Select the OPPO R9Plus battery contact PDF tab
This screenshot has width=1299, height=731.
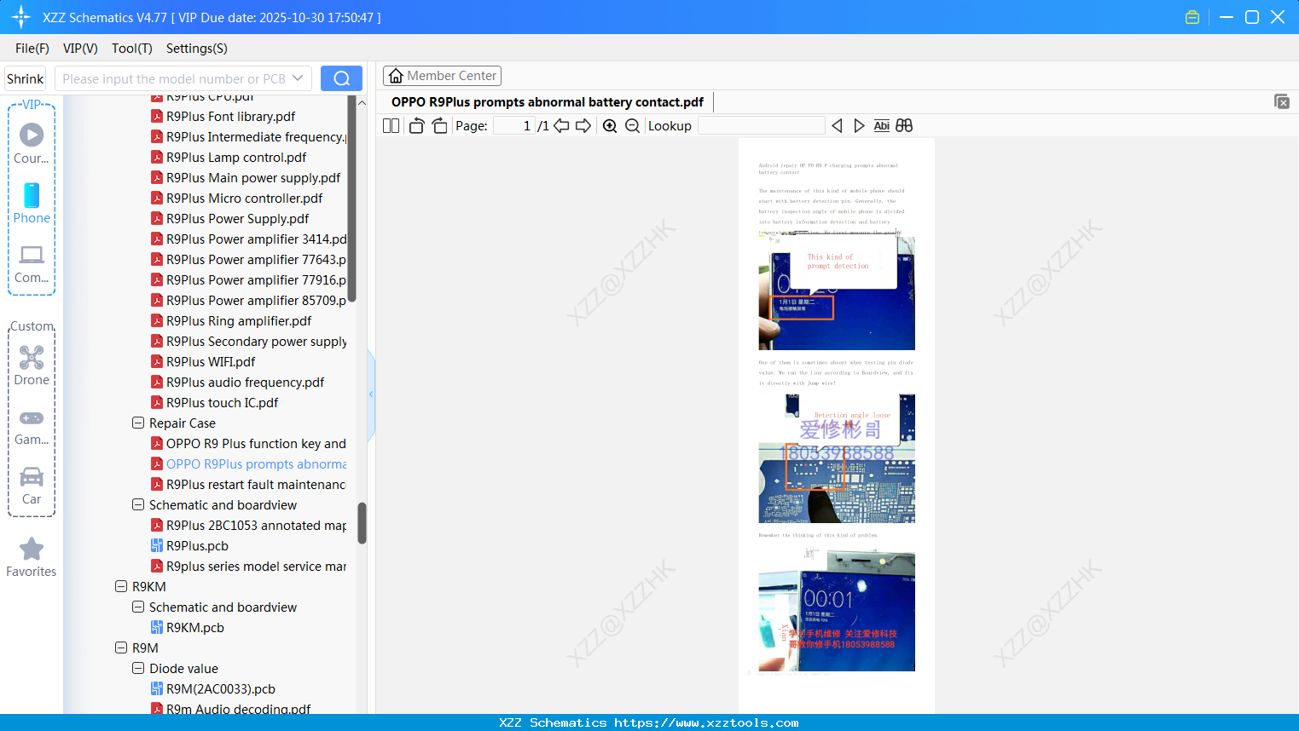[x=548, y=102]
